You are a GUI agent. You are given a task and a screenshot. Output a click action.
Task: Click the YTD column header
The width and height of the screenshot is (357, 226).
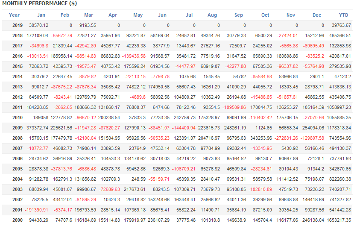click(x=343, y=15)
